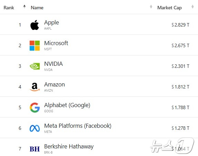Sort by Market Cap arrows

tap(192, 7)
